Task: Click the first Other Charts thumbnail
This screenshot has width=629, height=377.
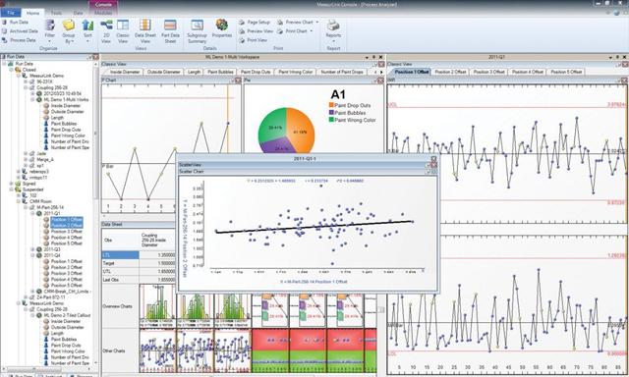Action: [x=157, y=350]
